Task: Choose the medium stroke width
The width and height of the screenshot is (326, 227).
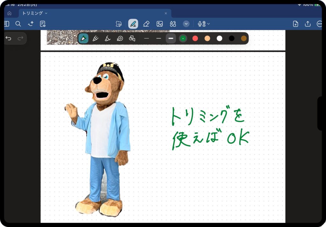Action: (x=159, y=39)
